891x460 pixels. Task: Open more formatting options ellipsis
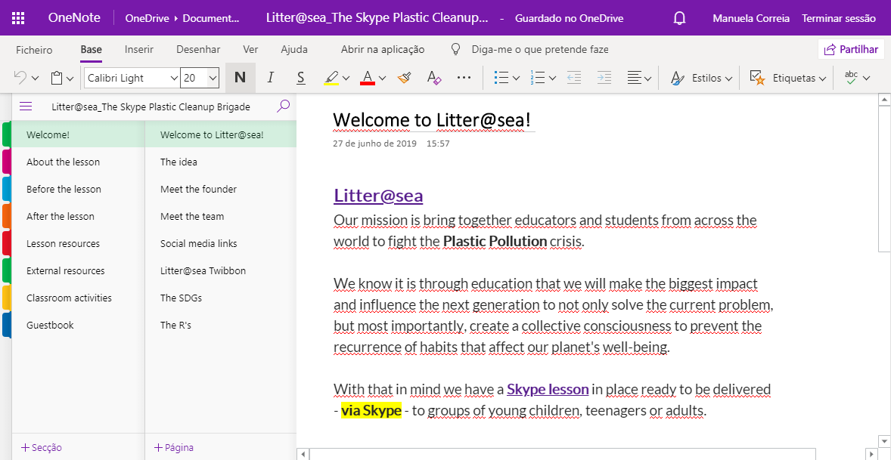464,78
